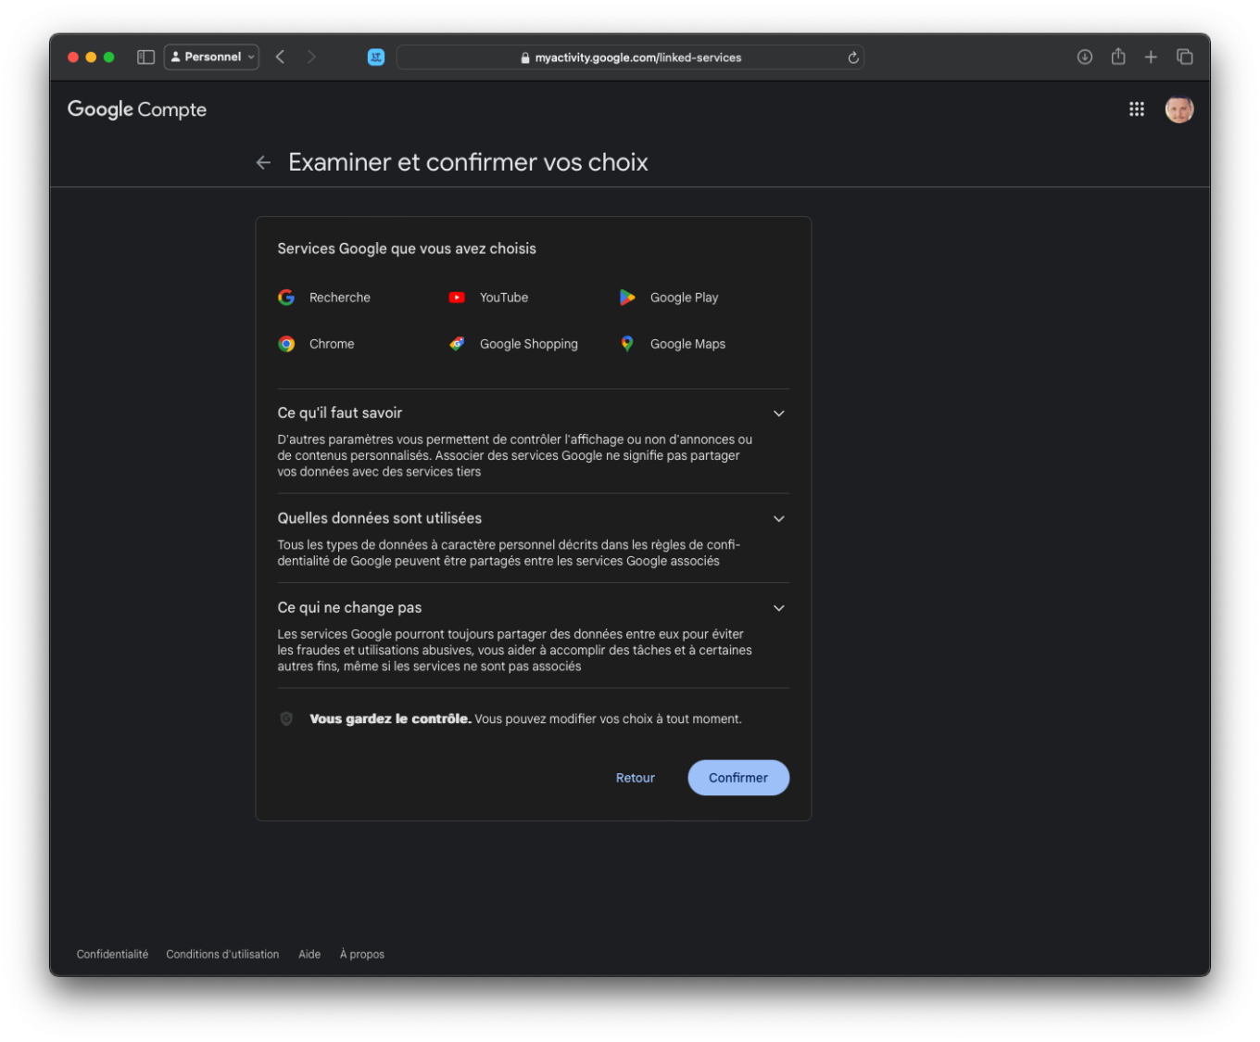
Task: Open the Conditions d'utilisation footer link
Action: click(222, 954)
